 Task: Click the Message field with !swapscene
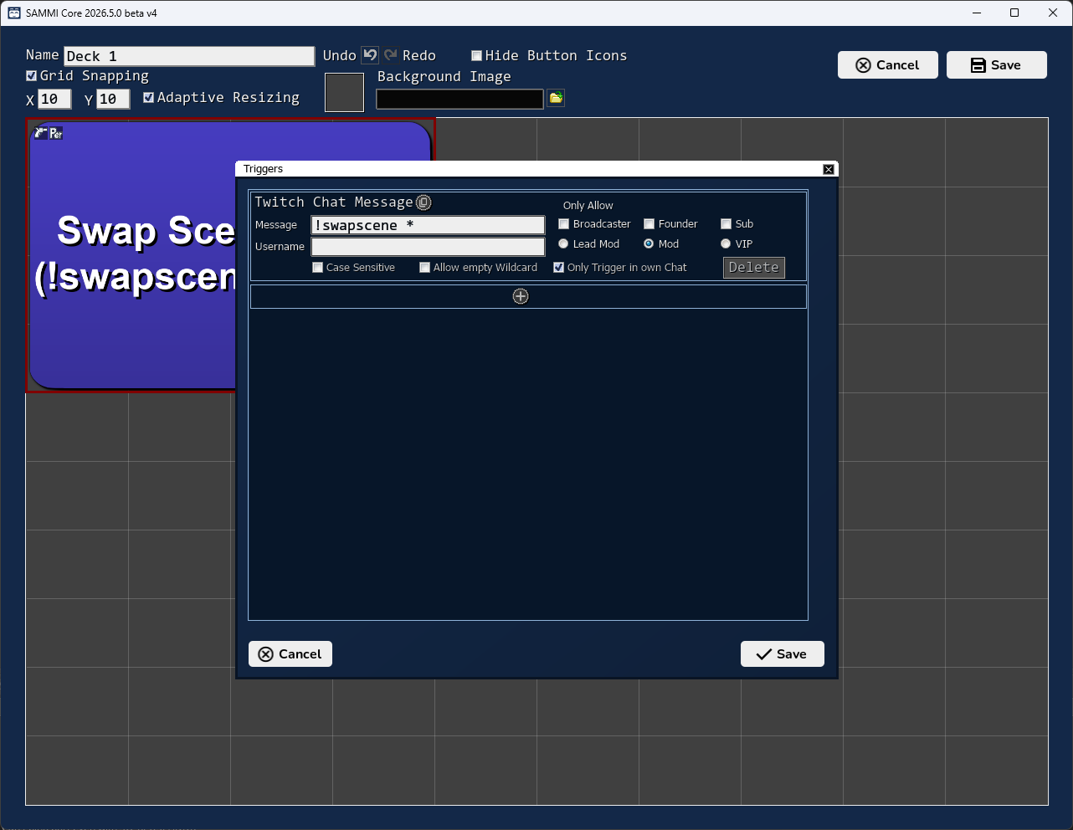pyautogui.click(x=428, y=225)
